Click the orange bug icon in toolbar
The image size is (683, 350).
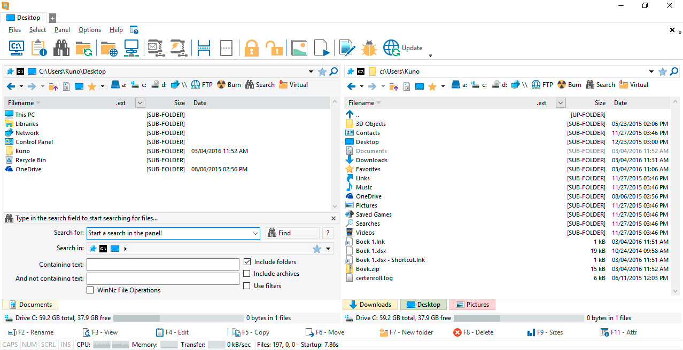click(x=369, y=48)
